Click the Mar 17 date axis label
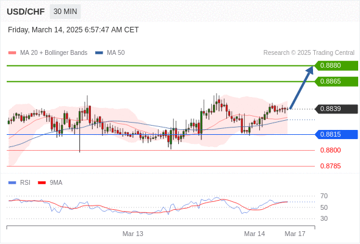Viewport: 360px width, 244px height. (295, 234)
